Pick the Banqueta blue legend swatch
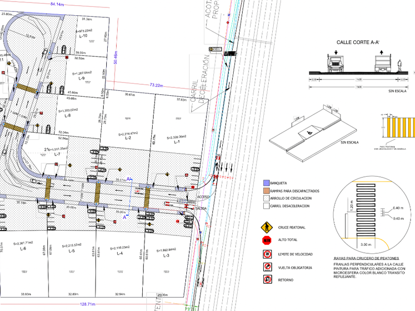The image size is (415, 311). [x=266, y=183]
